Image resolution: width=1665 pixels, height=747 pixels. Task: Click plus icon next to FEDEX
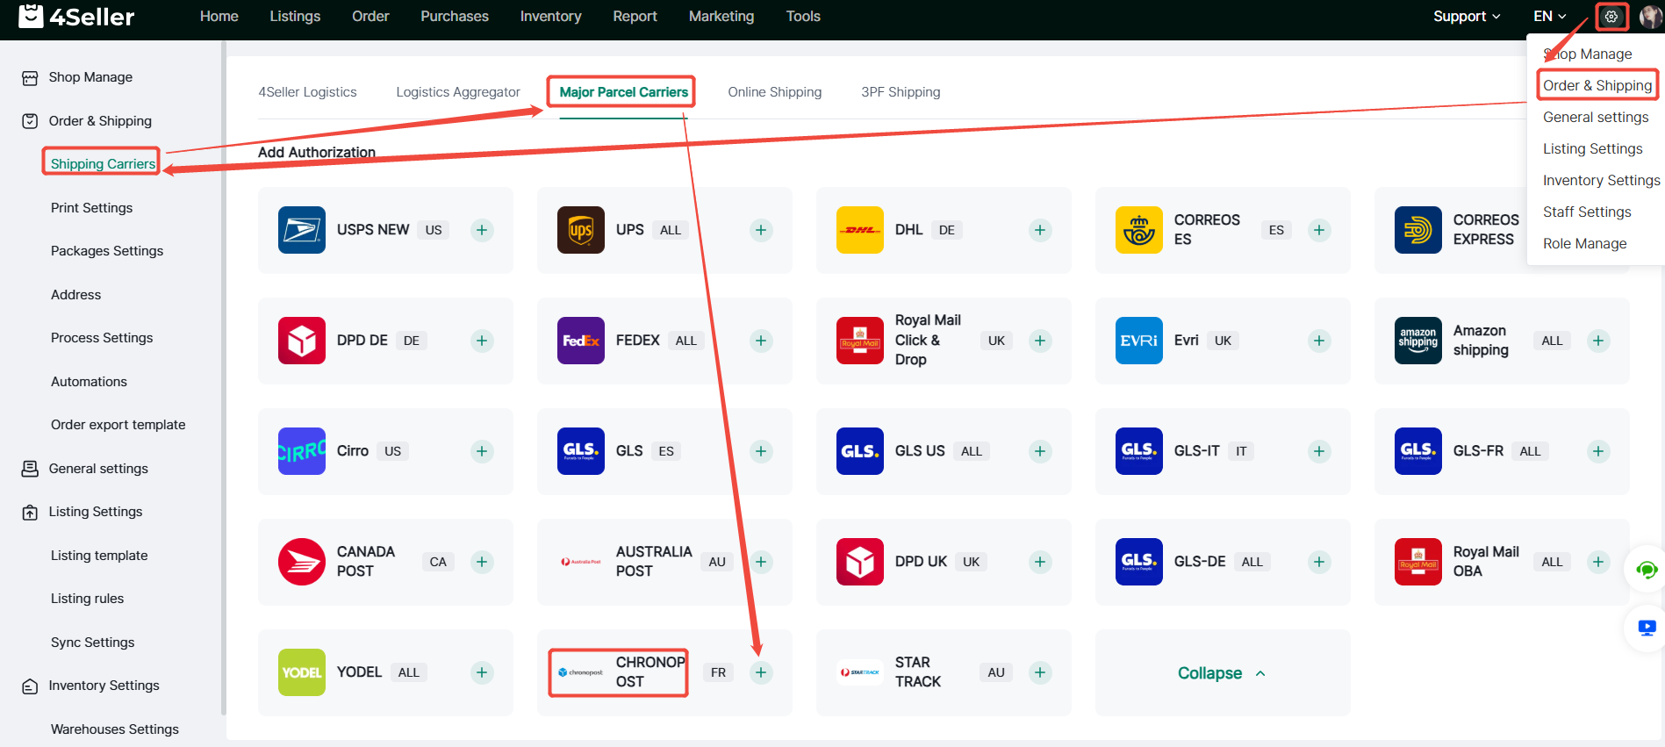click(x=761, y=341)
